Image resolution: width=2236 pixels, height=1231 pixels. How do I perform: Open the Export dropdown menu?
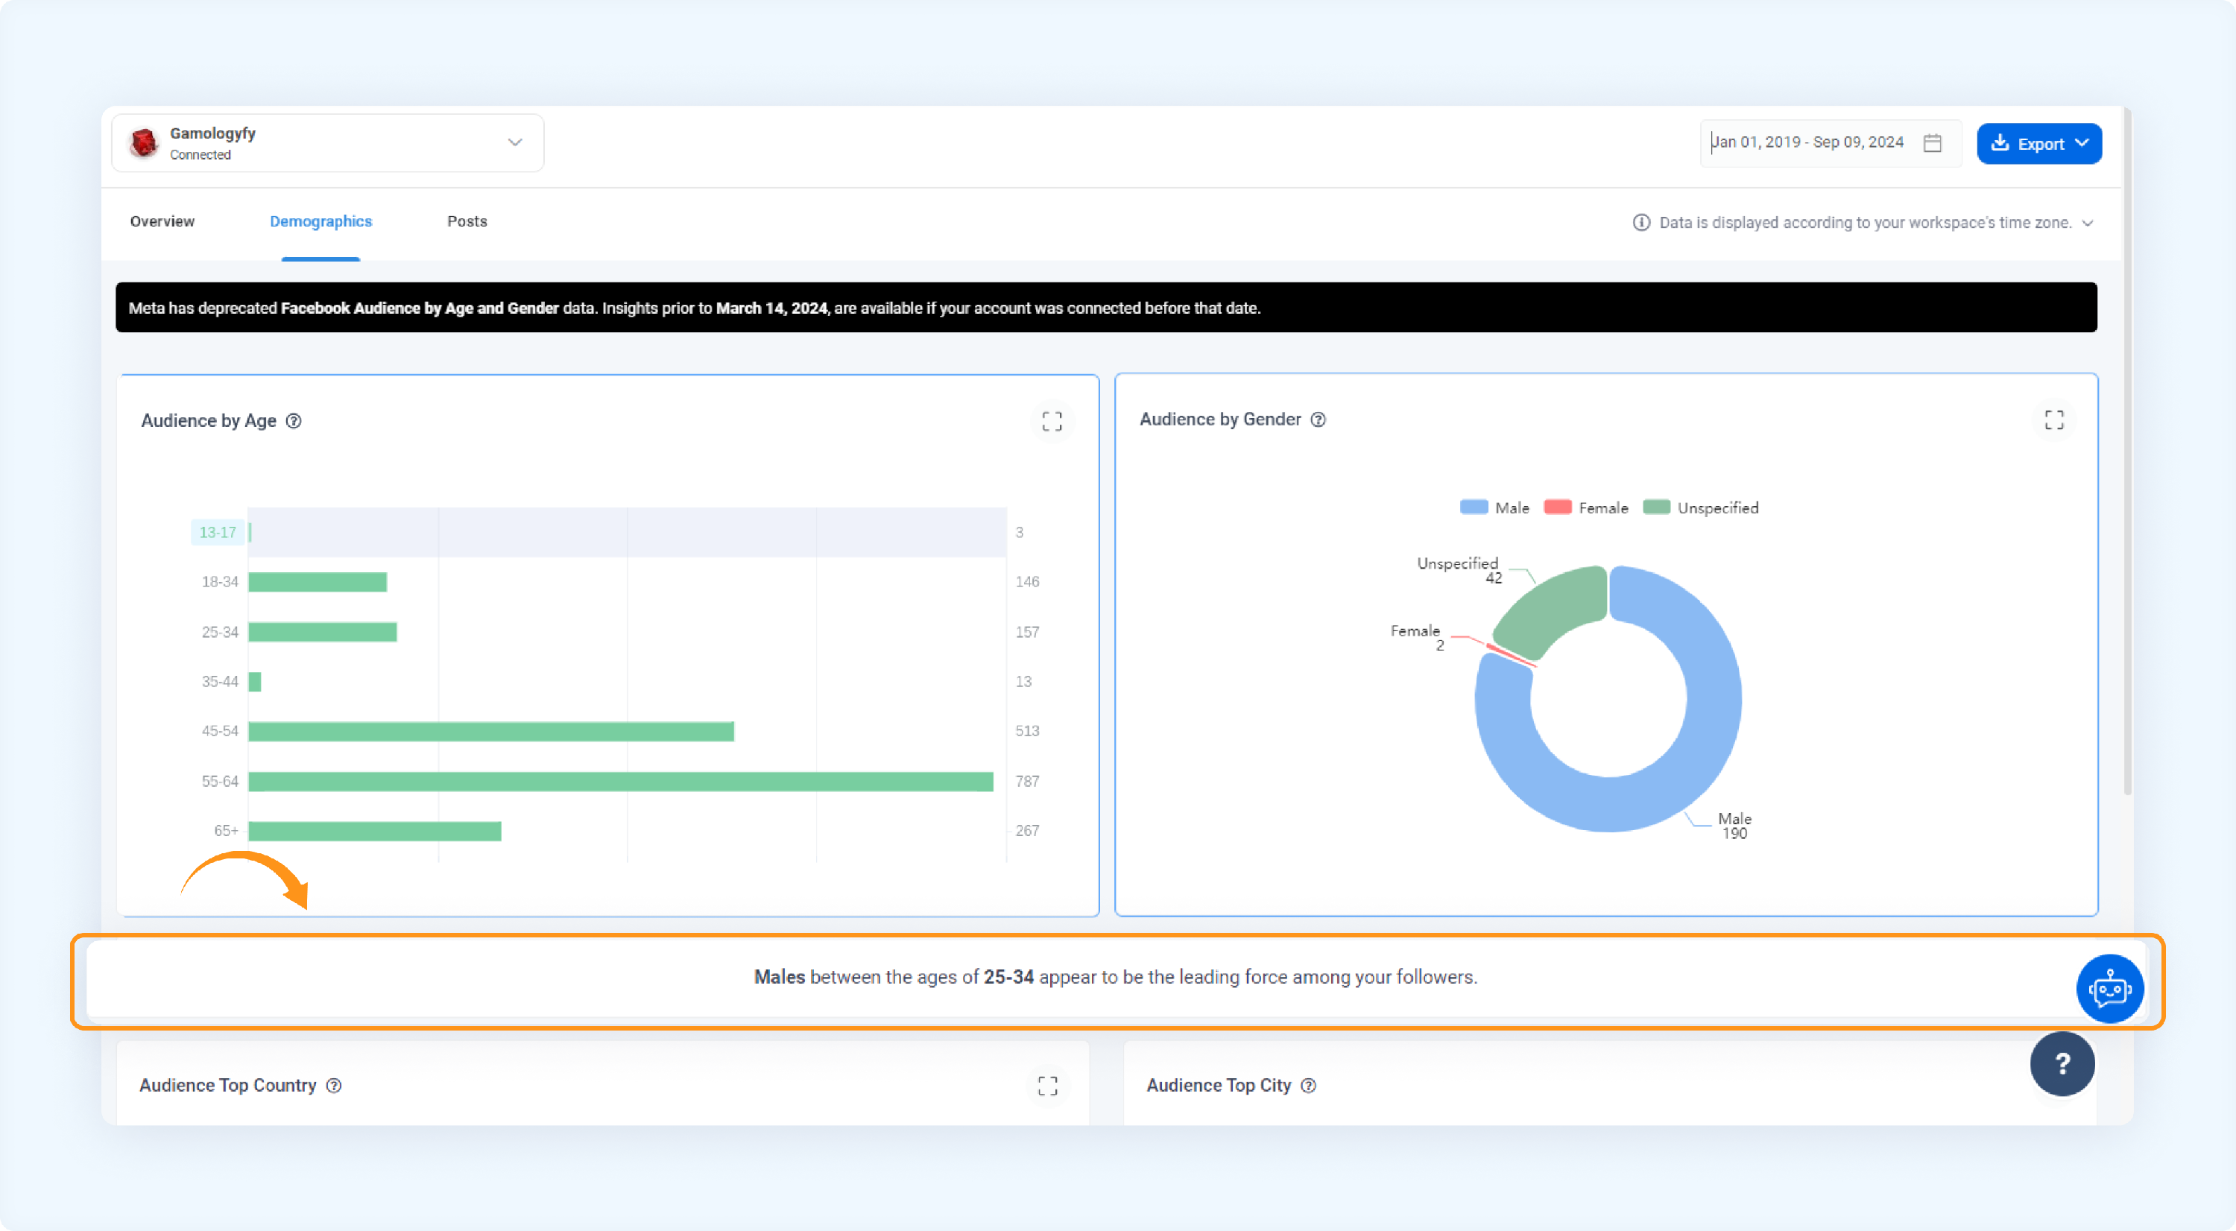2038,144
